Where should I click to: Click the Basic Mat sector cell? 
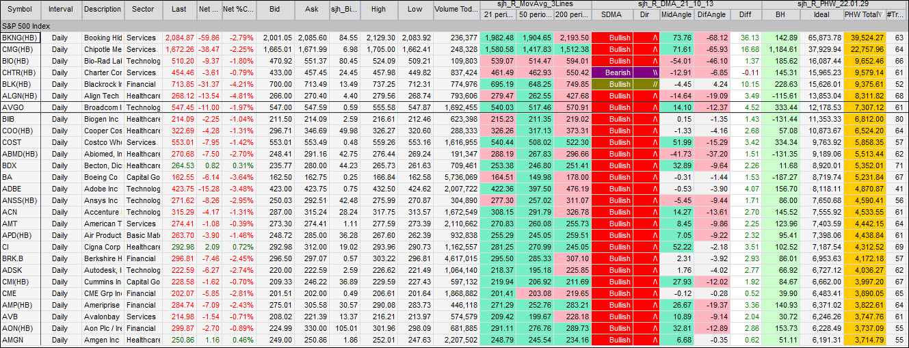(x=144, y=235)
